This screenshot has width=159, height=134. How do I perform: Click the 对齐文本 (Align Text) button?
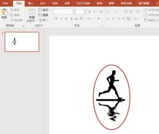point(151,15)
